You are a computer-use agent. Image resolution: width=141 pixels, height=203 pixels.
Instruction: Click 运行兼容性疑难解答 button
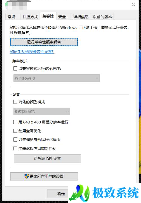[44, 42]
